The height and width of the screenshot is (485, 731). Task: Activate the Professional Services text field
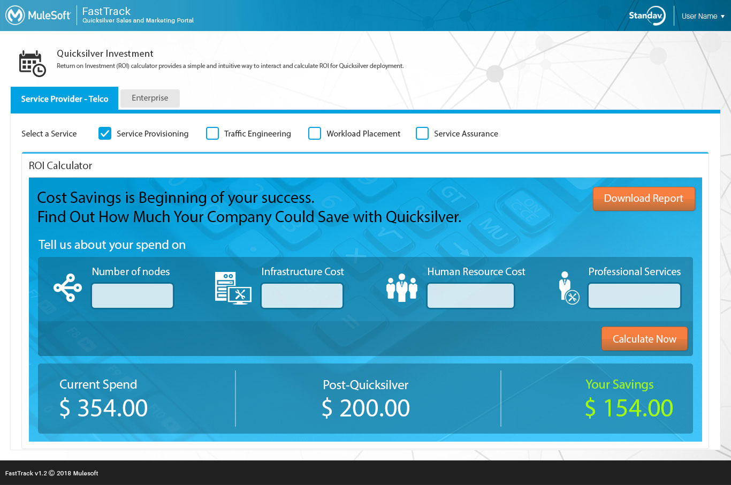[x=634, y=296]
